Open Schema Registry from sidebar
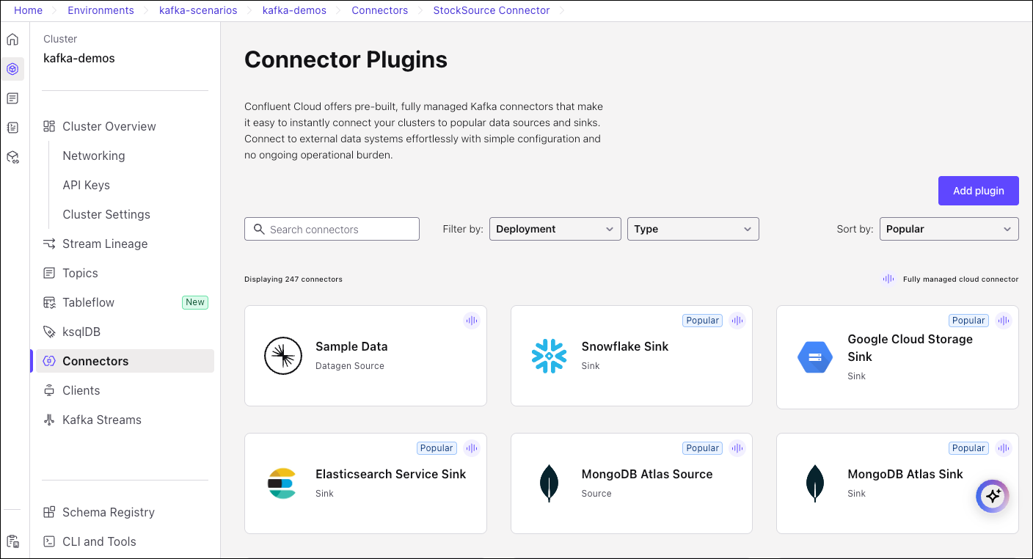Image resolution: width=1033 pixels, height=559 pixels. 108,512
